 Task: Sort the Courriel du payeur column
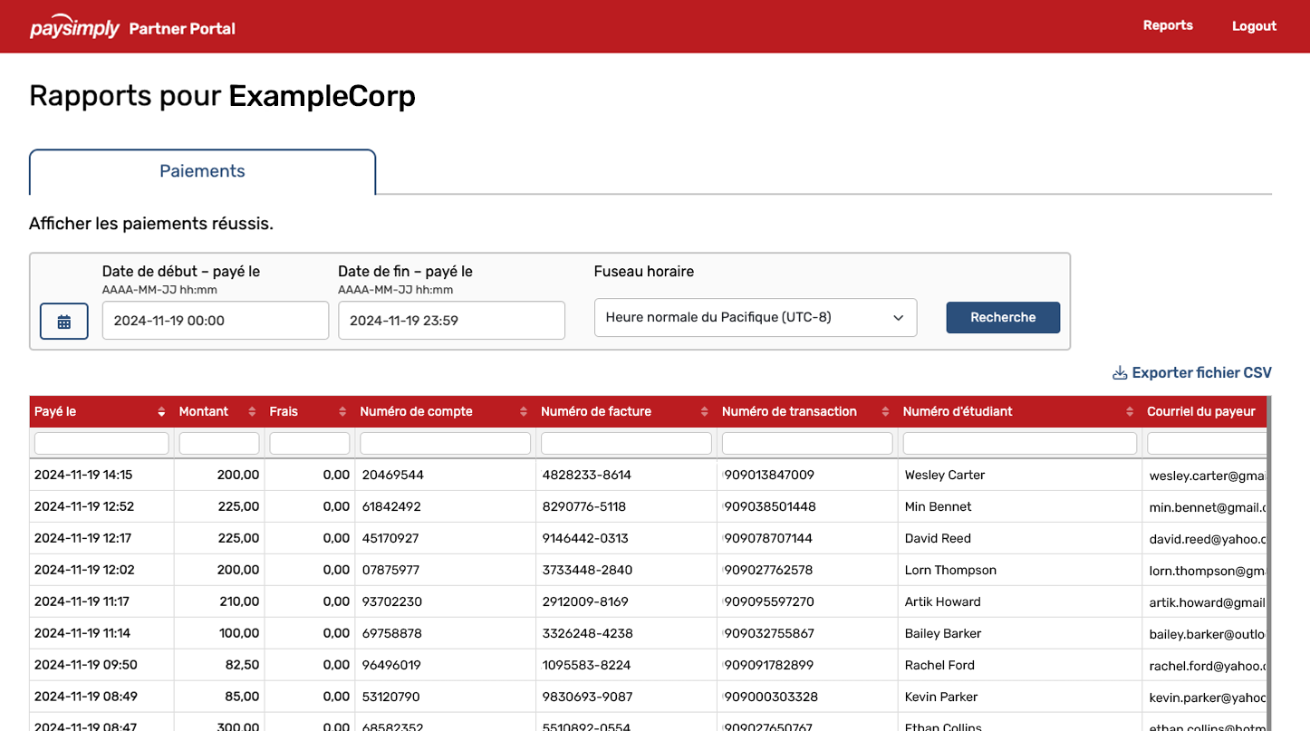coord(1202,411)
